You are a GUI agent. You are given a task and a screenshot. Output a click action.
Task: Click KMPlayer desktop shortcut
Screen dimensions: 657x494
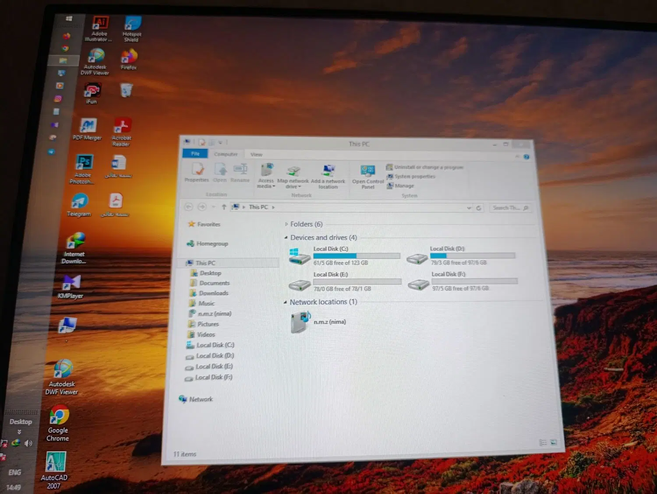click(x=71, y=287)
